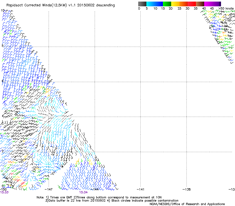Click the latitude '2' axis label
The image size is (235, 206).
pyautogui.click(x=3, y=151)
